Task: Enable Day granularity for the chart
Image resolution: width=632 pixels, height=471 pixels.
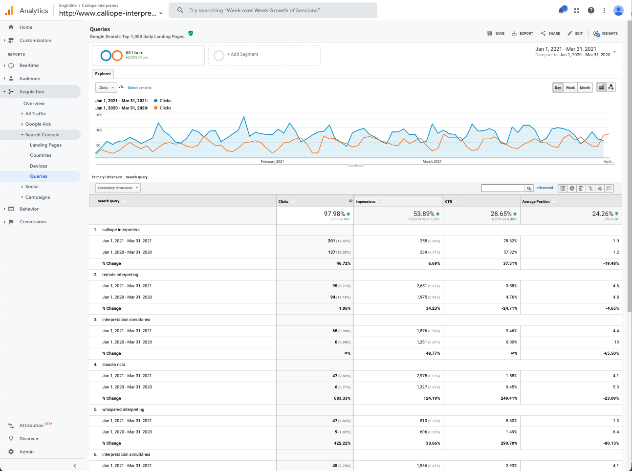Action: 558,87
